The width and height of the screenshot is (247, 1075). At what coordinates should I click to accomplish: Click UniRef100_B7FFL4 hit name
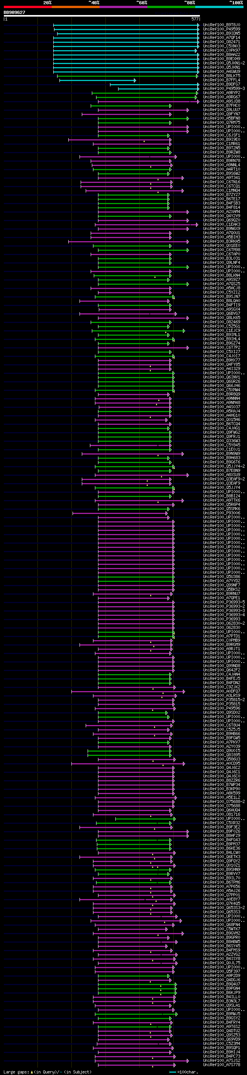click(222, 80)
